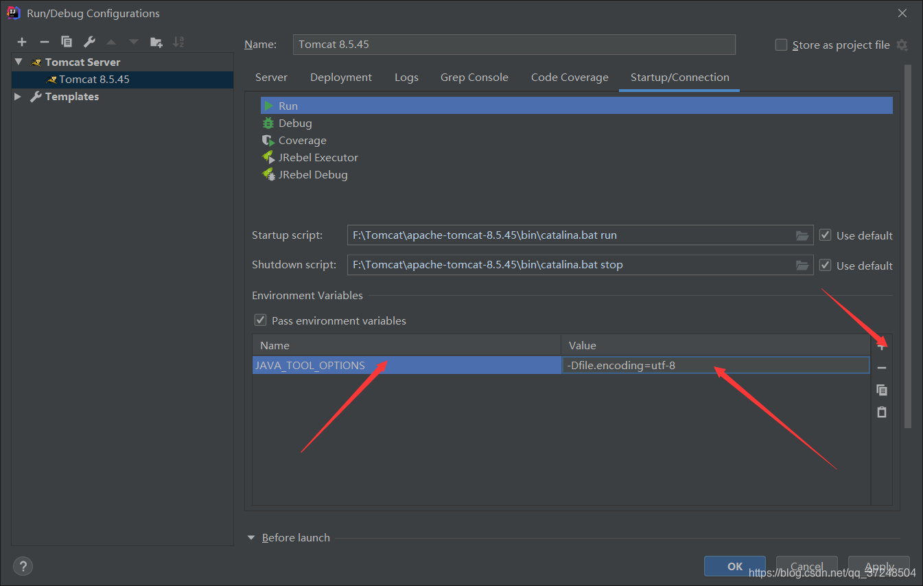
Task: Toggle Use default for startup script
Action: tap(825, 235)
